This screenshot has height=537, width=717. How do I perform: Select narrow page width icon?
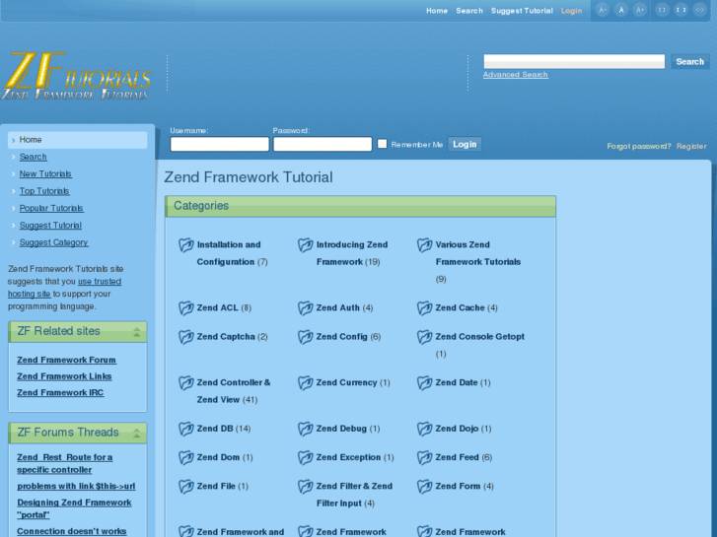coord(662,10)
